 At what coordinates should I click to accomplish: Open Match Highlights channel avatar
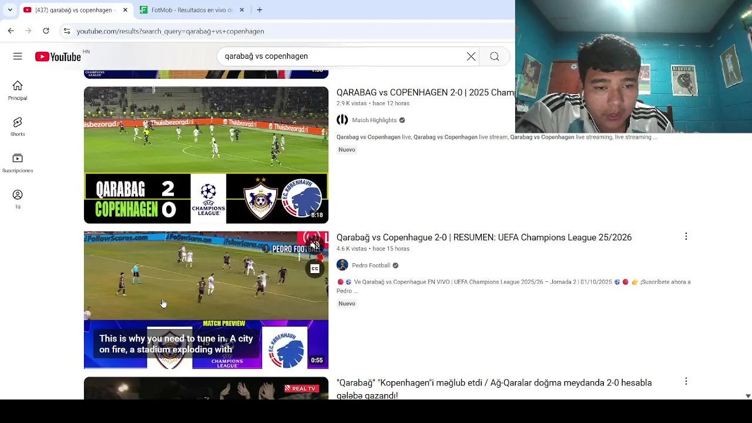(342, 120)
